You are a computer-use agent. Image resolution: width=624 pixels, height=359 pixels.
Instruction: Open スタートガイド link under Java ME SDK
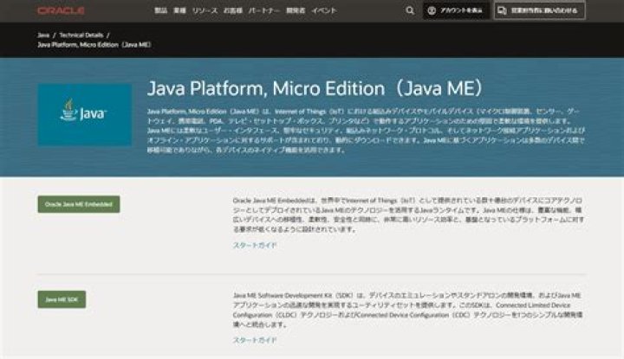coord(254,340)
